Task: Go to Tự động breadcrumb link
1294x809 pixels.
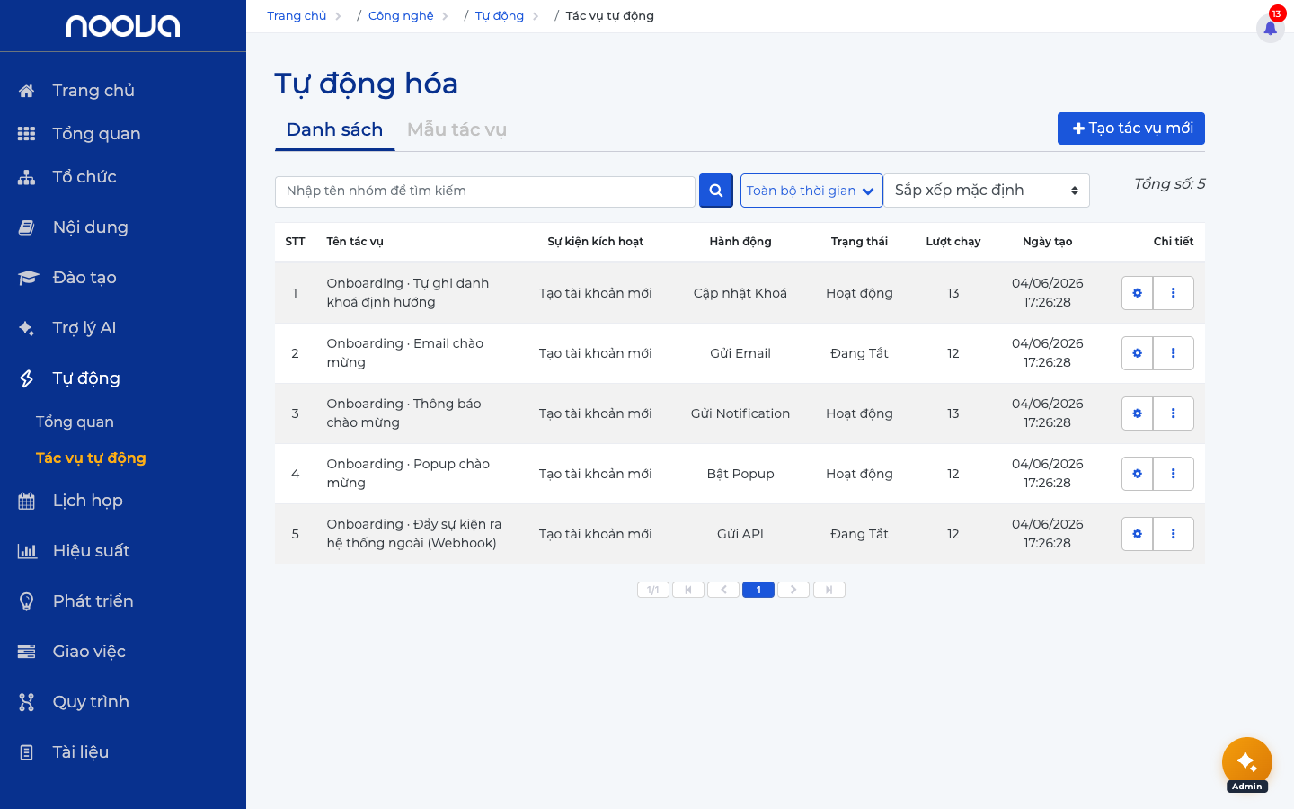Action: coord(500,16)
